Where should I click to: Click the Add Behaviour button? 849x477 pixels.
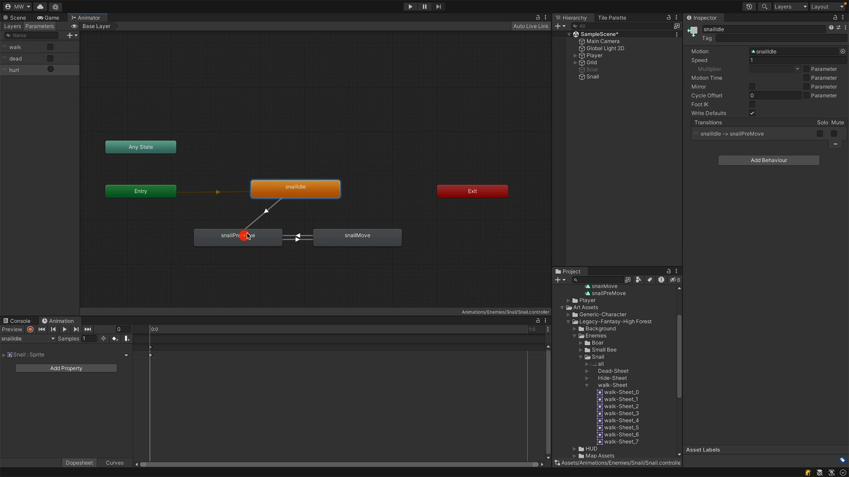[769, 160]
